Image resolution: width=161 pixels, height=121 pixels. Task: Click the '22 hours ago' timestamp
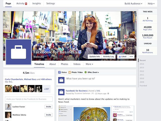[x=101, y=94]
